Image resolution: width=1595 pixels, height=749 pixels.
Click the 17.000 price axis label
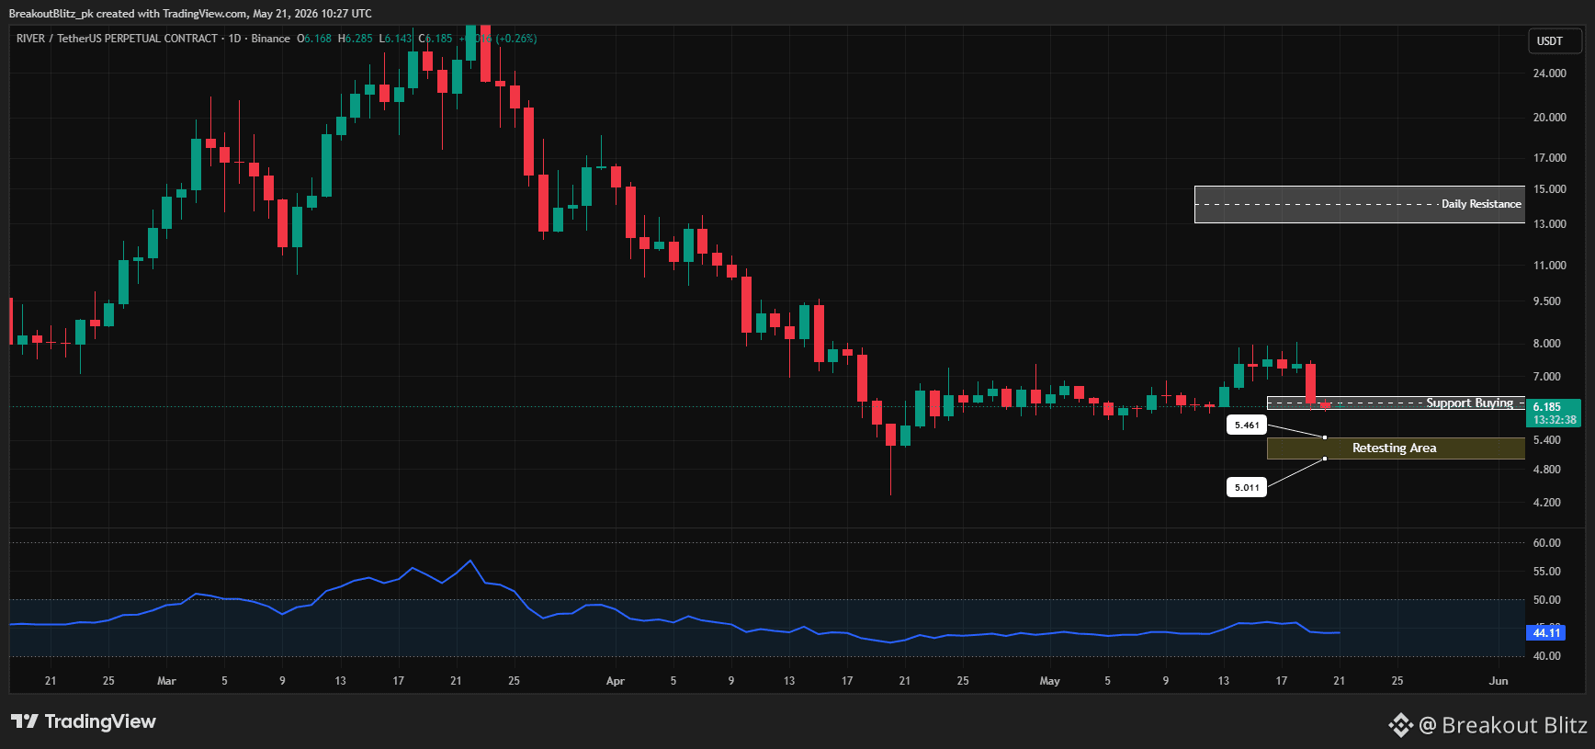coord(1550,158)
